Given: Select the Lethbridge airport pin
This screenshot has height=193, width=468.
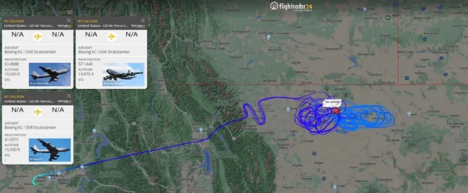Looking at the screenshot, I should [268, 37].
